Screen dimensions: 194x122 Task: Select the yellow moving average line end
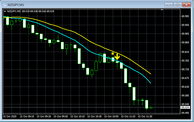coord(151,74)
